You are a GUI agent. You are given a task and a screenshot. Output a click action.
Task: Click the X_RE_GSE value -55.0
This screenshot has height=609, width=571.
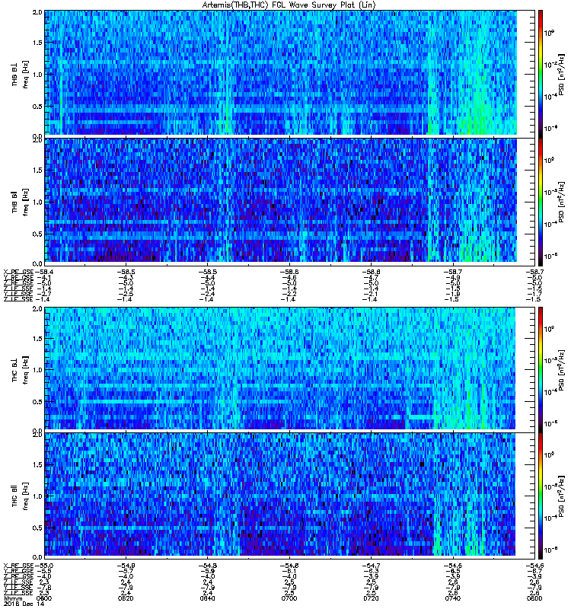[44, 566]
